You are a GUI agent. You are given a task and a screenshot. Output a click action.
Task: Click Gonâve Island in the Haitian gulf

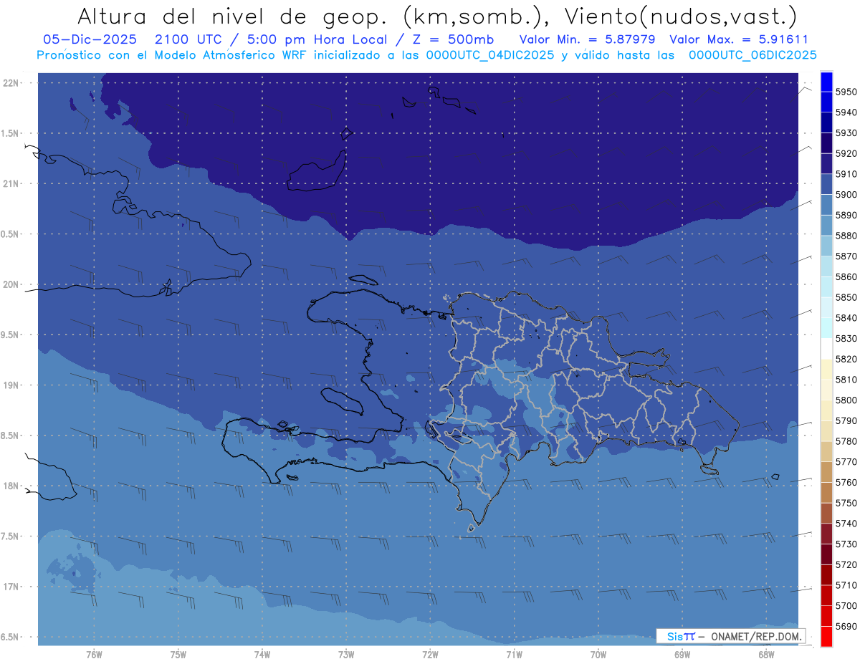[x=342, y=400]
